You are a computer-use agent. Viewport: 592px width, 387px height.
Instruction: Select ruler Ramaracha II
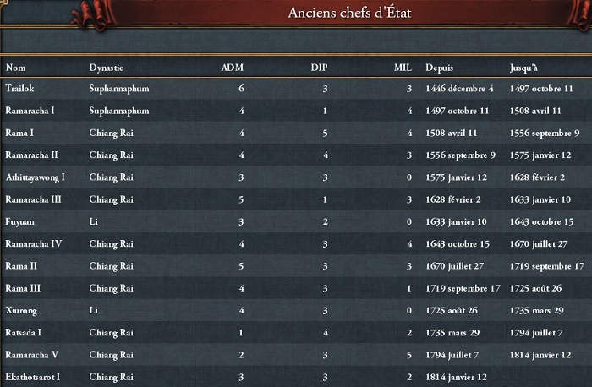[x=296, y=155]
